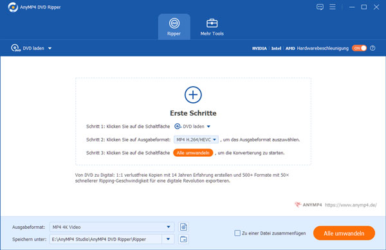Click the hardware acceleration help question icon
Screen dimensions: 386x250
click(372, 48)
